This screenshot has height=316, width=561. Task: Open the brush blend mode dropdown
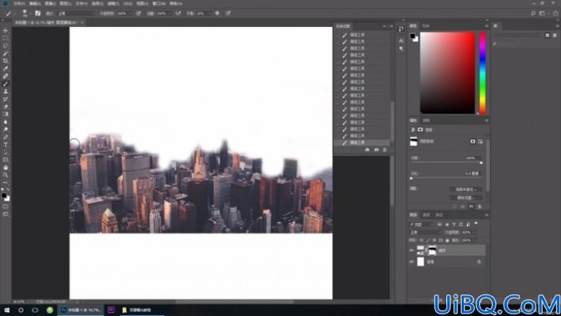(76, 14)
